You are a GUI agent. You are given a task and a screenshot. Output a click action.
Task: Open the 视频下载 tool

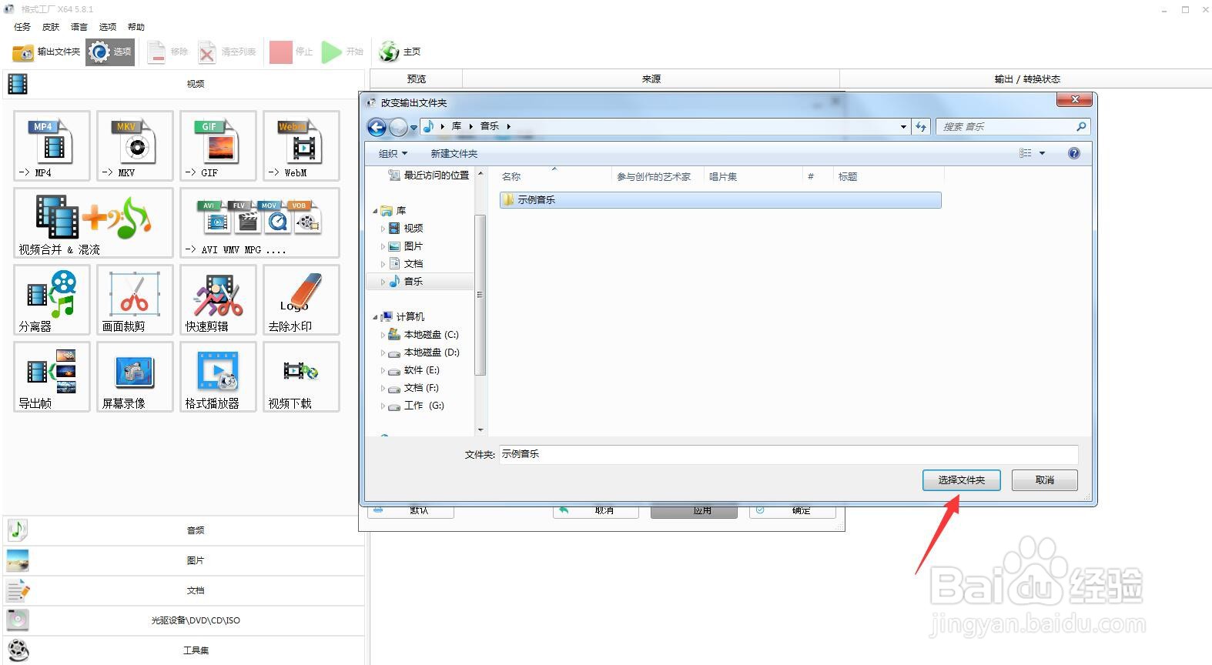pos(301,376)
